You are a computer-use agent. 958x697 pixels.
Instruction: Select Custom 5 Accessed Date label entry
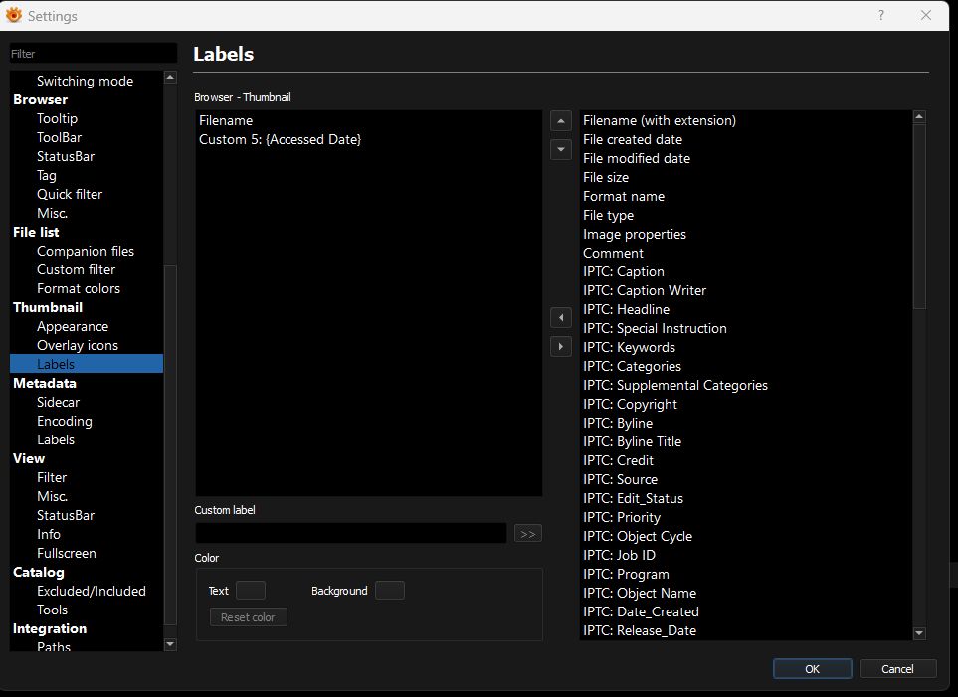pyautogui.click(x=280, y=139)
